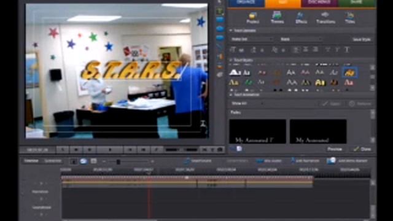Choose the white bold Aa text style
Viewport: 393px width, 221px height.
tap(235, 72)
